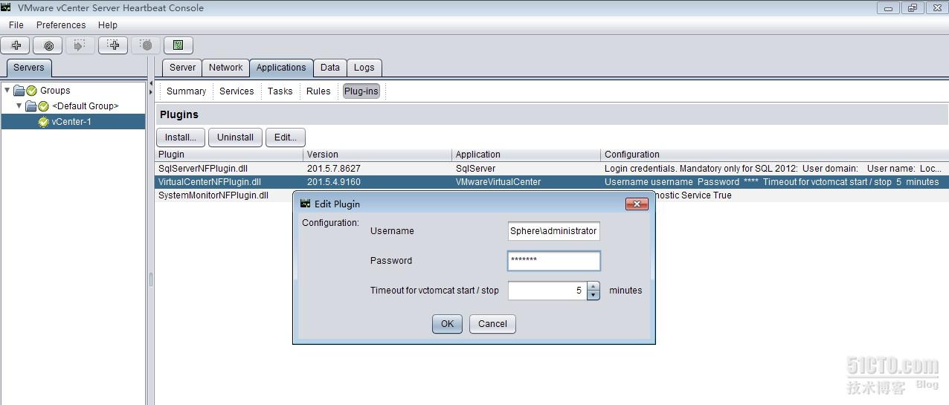Select the VirtualCenterNFPlugin.dll row

(552, 182)
